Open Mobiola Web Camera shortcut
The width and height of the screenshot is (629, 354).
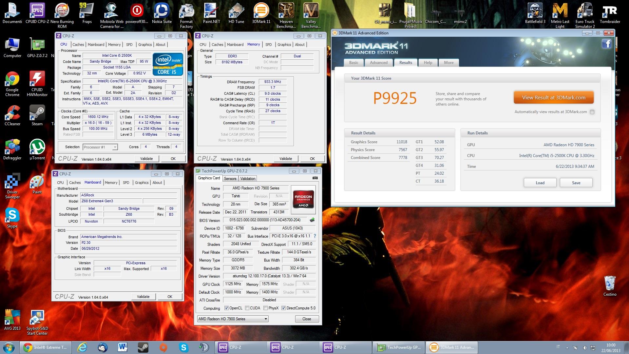click(x=112, y=15)
